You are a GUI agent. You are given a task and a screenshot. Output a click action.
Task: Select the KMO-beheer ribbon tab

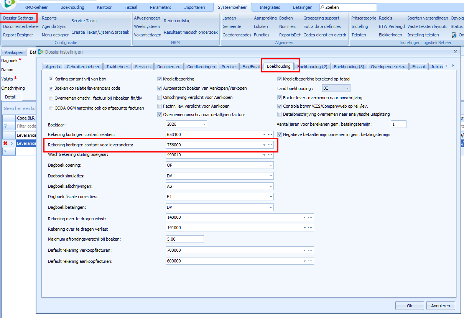point(36,7)
